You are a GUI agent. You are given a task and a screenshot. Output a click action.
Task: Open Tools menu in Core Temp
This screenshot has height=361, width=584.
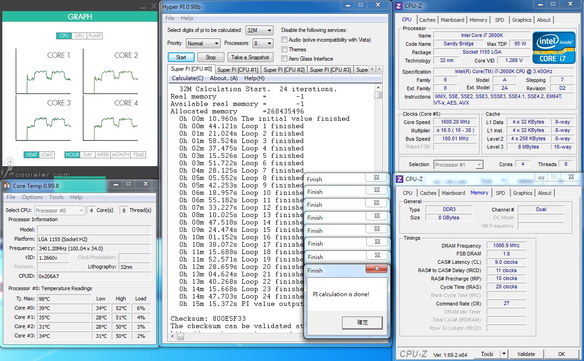(x=56, y=197)
